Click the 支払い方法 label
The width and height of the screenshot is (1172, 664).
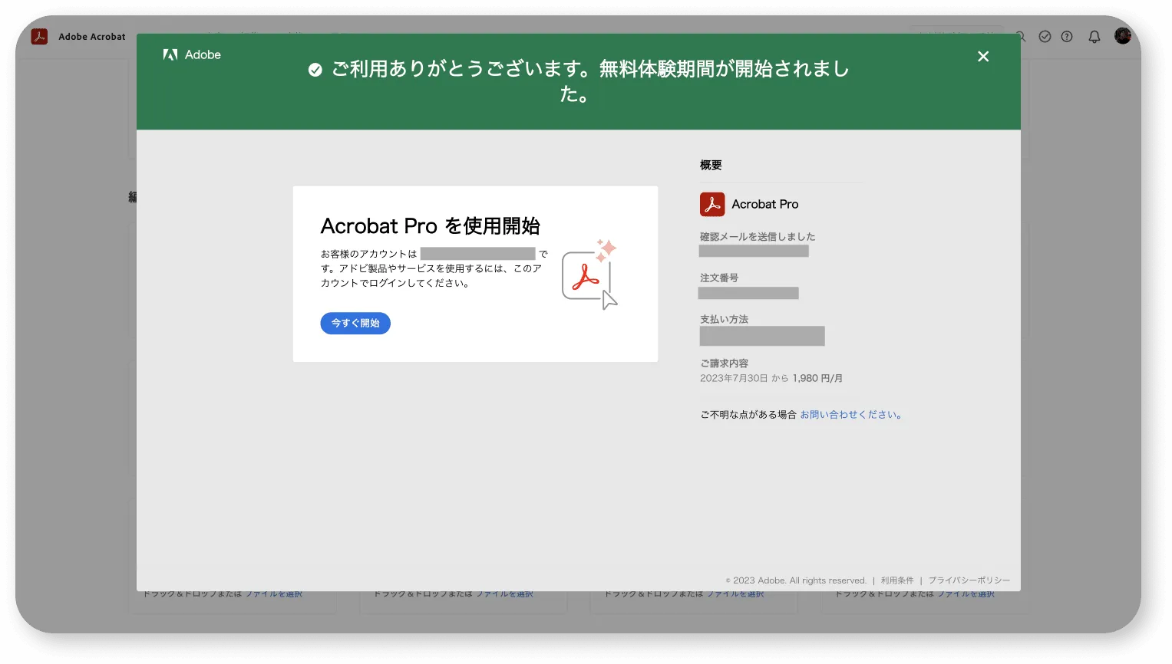724,319
